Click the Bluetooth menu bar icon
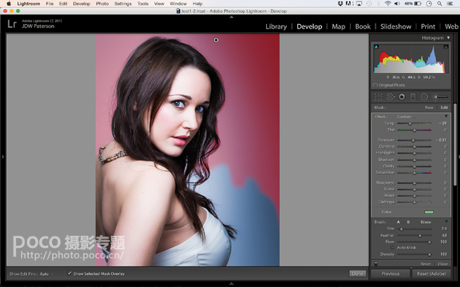The image size is (460, 287). pos(379,4)
